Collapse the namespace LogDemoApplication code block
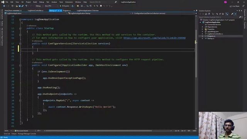 click(20, 19)
